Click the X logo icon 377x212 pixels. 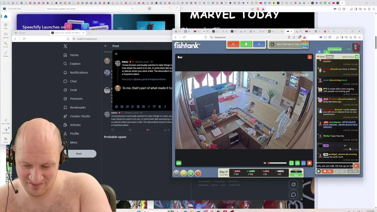65,46
